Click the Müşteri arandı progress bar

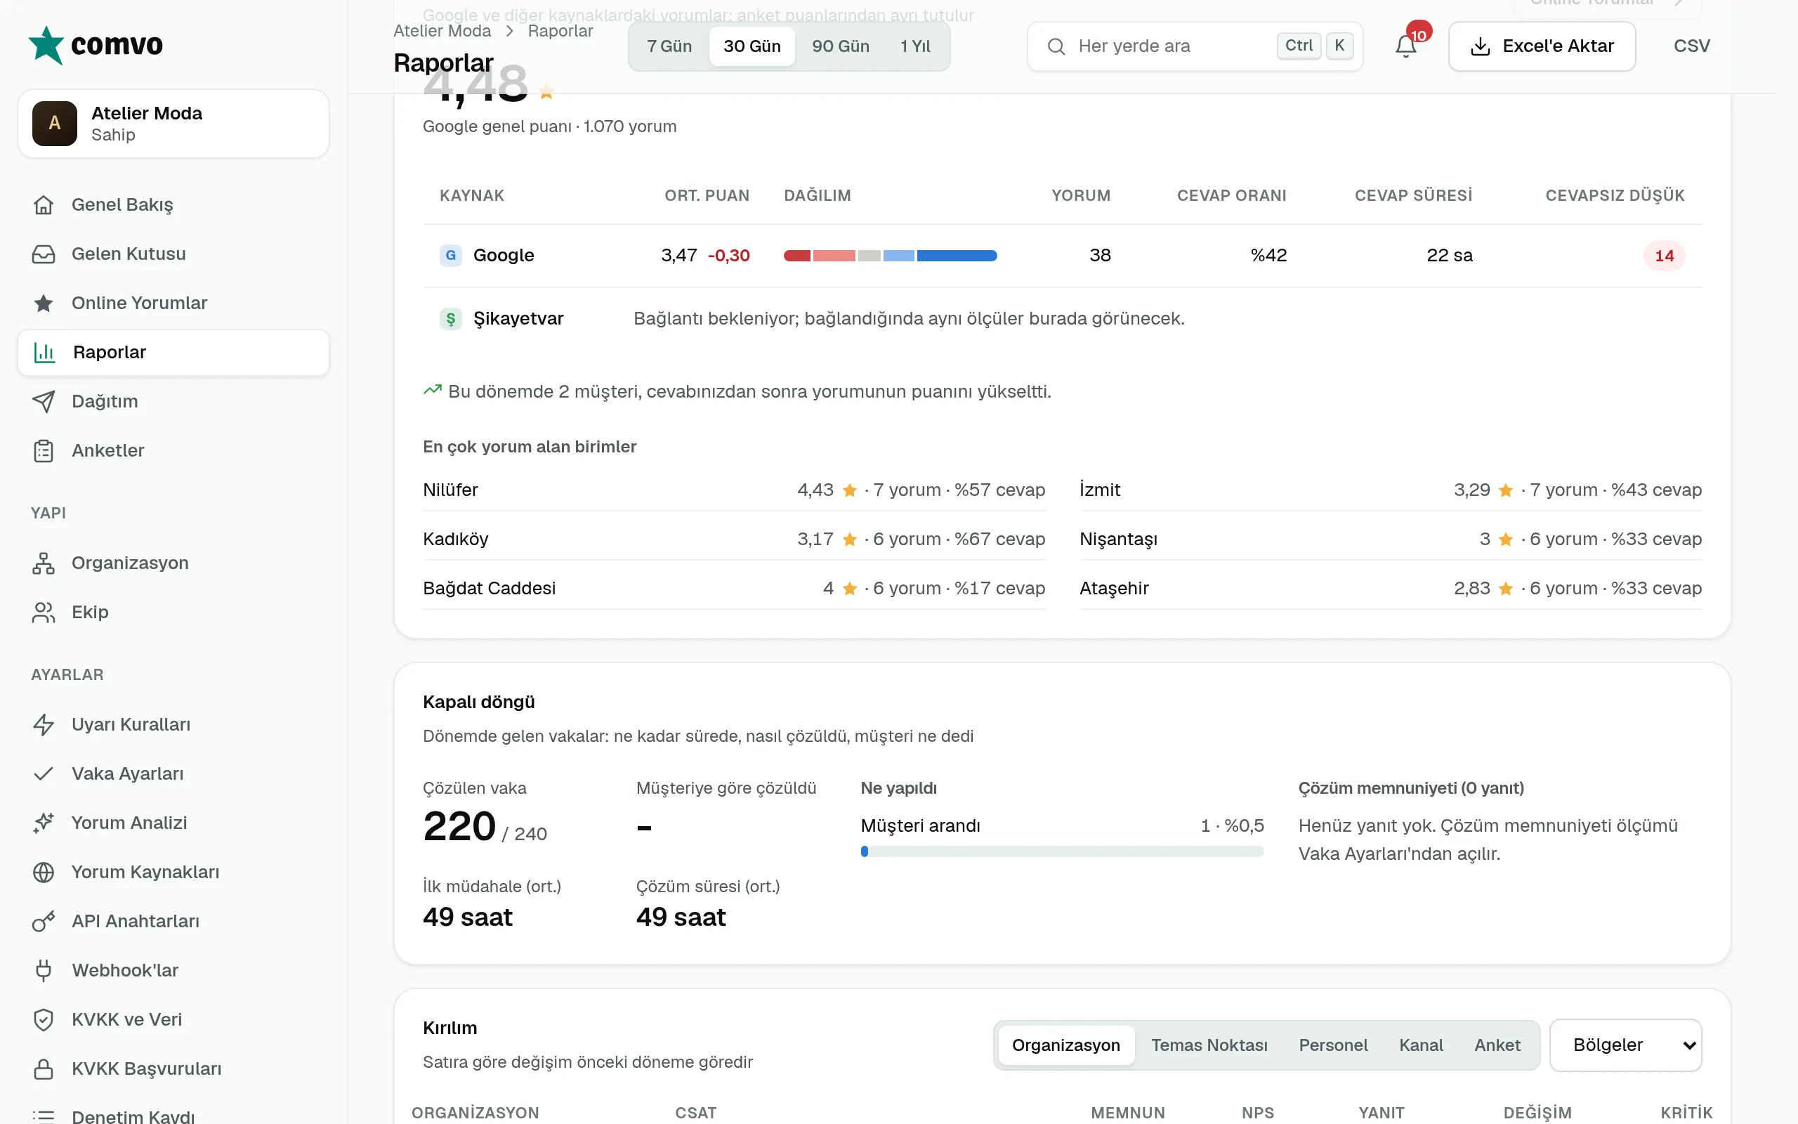click(1062, 851)
